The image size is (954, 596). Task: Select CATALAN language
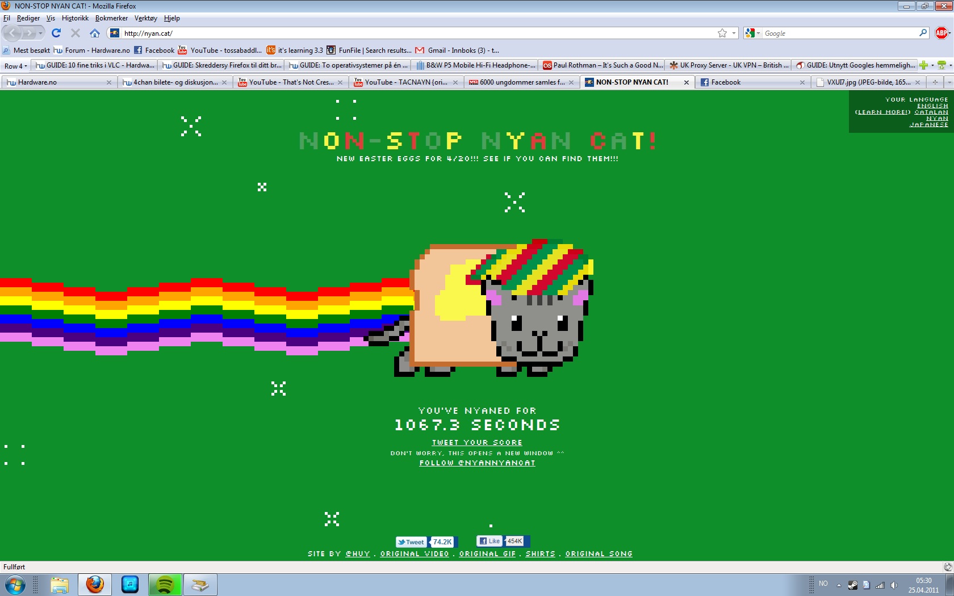931,112
